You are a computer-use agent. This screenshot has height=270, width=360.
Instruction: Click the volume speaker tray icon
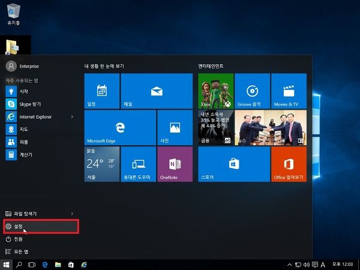tap(307, 265)
